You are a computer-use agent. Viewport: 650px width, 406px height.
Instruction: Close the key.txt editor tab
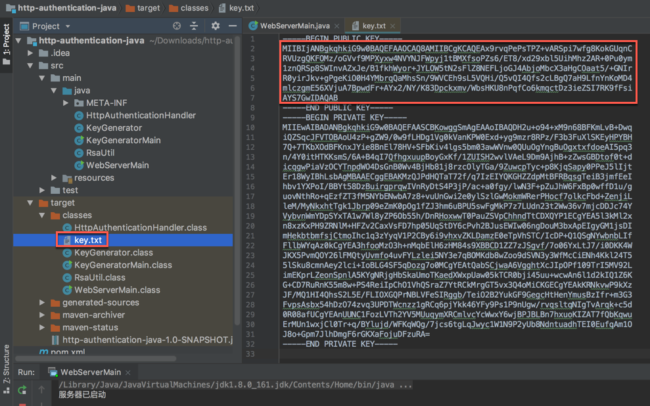tap(392, 26)
